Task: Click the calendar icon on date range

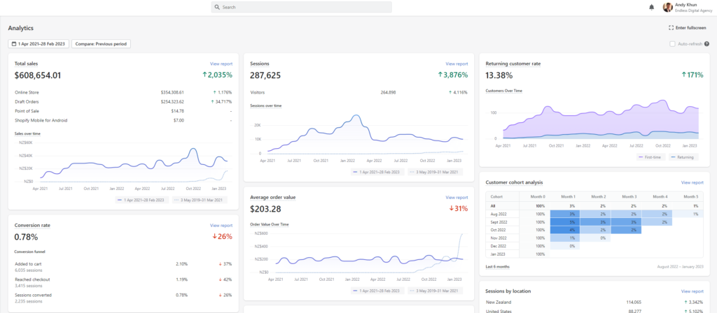Action: [x=14, y=44]
